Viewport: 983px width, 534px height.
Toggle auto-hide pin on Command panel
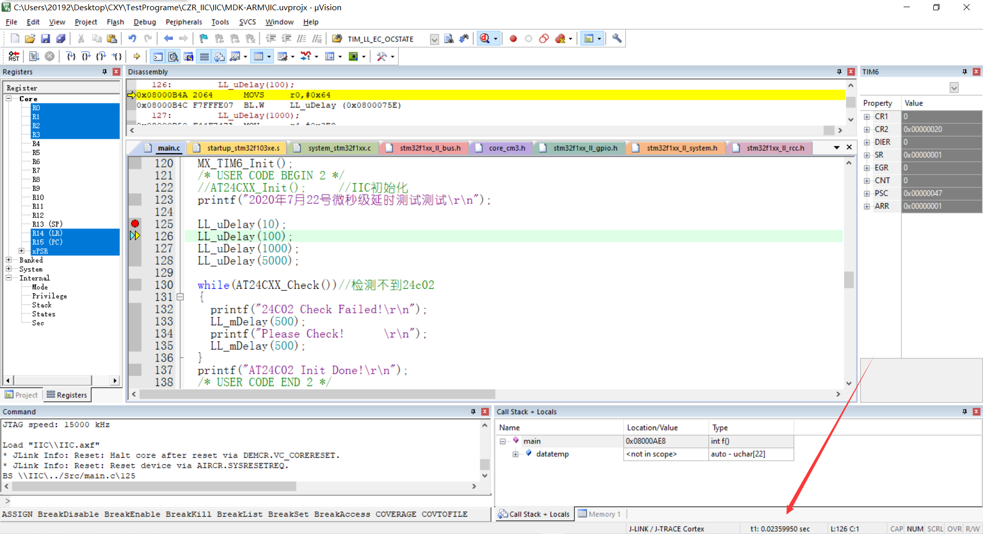(x=473, y=412)
